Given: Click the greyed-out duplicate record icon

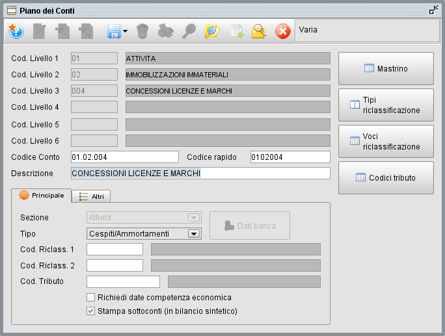Looking at the screenshot, I should (x=86, y=31).
